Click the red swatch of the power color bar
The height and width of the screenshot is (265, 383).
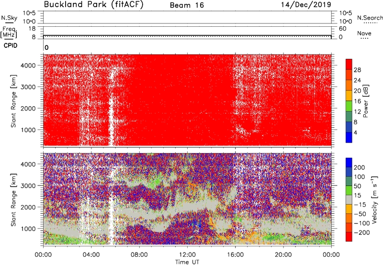pos(349,64)
